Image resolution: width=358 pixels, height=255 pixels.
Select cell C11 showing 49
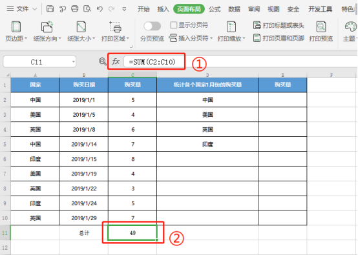point(132,233)
